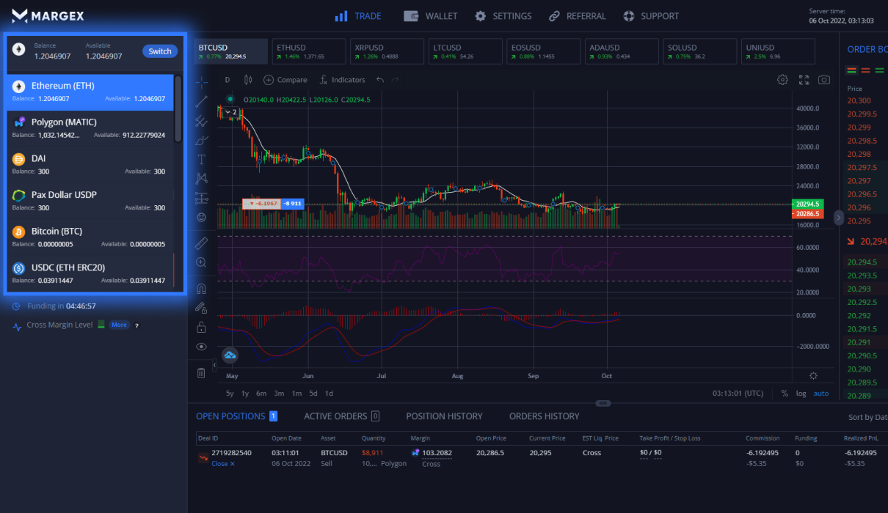The width and height of the screenshot is (888, 513).
Task: Select the trend line drawing tool
Action: pyautogui.click(x=201, y=101)
